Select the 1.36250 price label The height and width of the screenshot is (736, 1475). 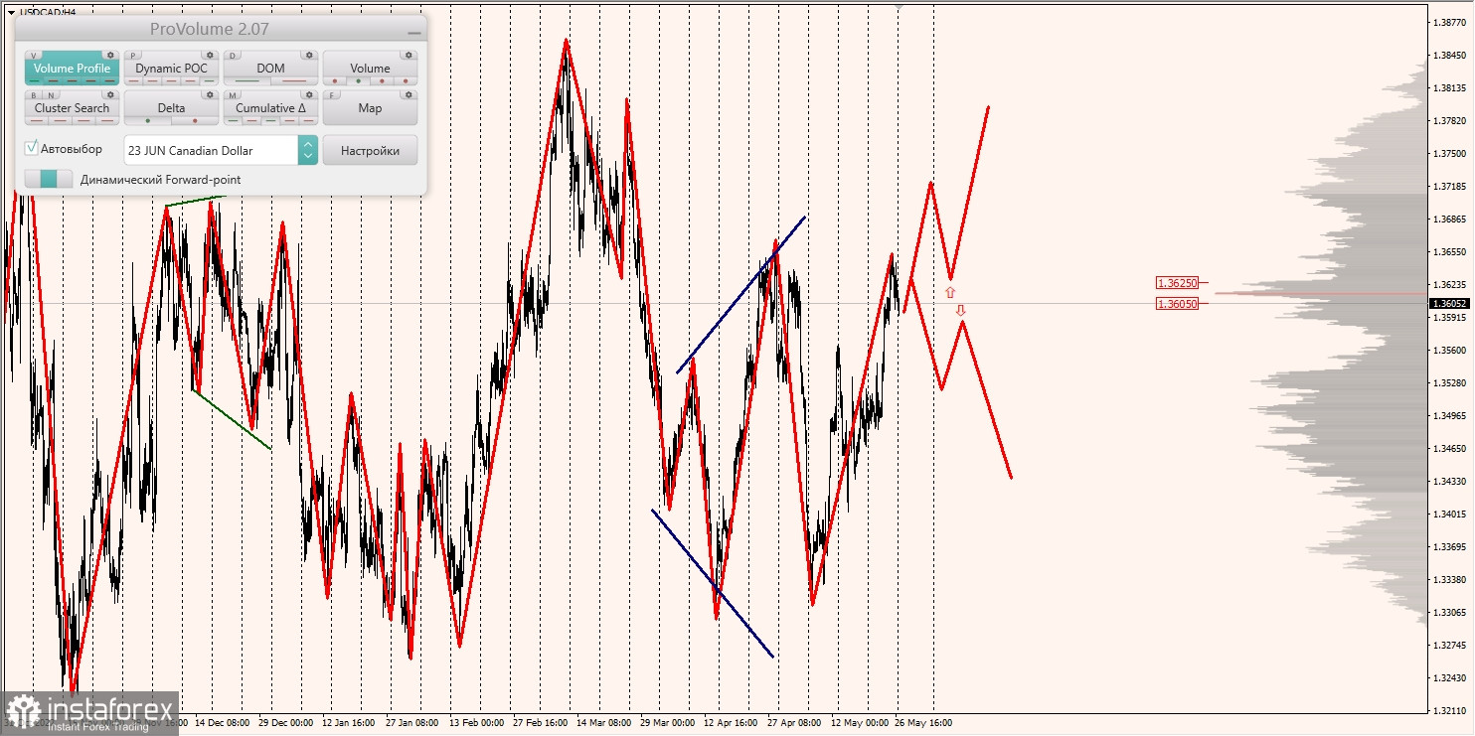pos(1177,283)
